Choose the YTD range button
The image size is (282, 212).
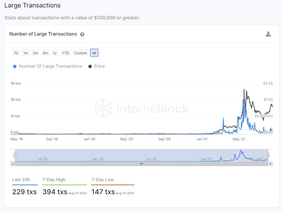pyautogui.click(x=65, y=53)
